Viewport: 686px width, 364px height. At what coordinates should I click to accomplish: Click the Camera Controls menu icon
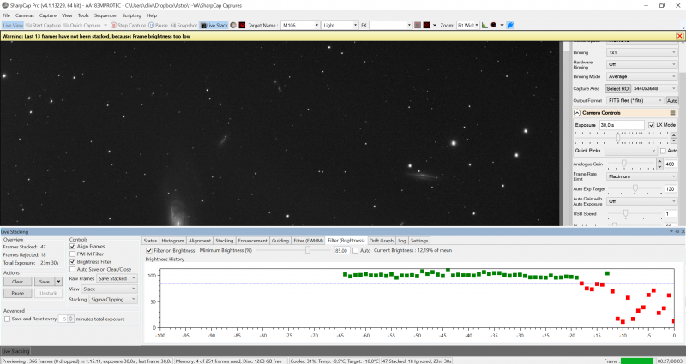672,113
